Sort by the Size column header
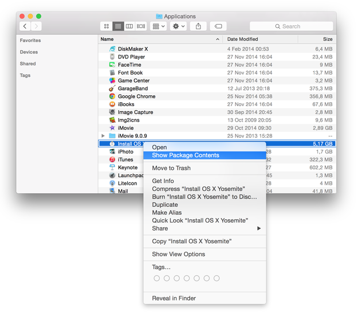 317,40
